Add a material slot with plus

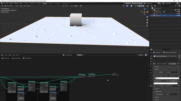coord(179,56)
